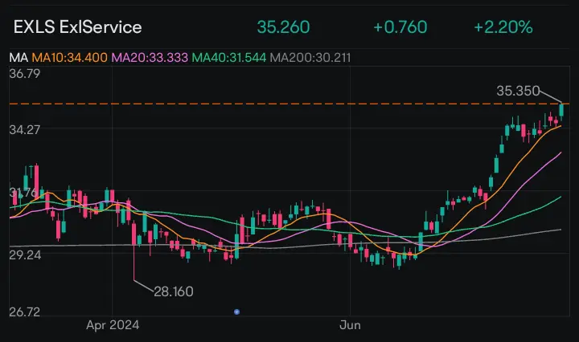Select the MA20:33.333 indicator value
The image size is (579, 342).
pos(150,58)
